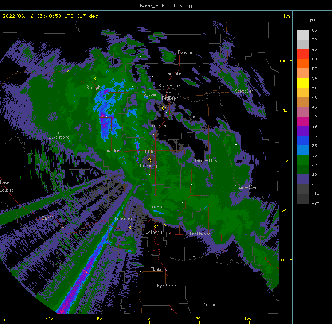The height and width of the screenshot is (324, 332).
Task: Click the 33 value on dBZ legend
Action: (x=314, y=146)
